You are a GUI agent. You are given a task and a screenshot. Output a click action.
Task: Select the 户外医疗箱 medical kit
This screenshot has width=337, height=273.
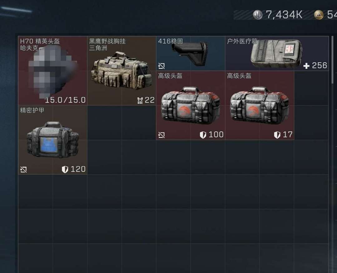tap(277, 53)
